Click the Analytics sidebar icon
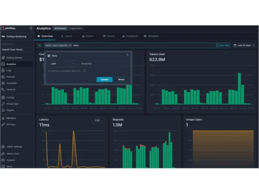The height and width of the screenshot is (194, 259). click(x=3, y=64)
